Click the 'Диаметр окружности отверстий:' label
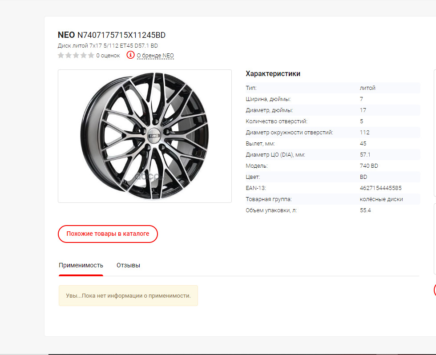This screenshot has height=355, width=436. click(289, 132)
